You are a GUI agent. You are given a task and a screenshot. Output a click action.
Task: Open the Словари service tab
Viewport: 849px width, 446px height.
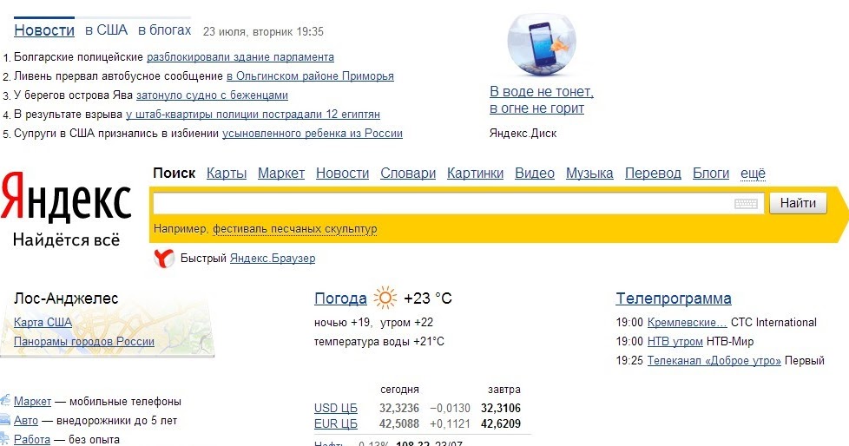point(408,174)
